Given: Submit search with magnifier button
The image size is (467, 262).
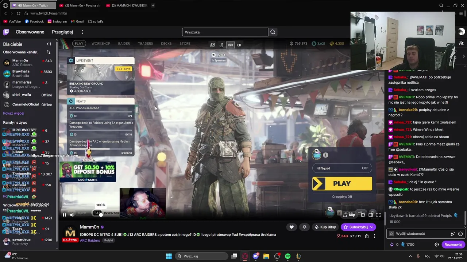Looking at the screenshot, I should [x=273, y=32].
